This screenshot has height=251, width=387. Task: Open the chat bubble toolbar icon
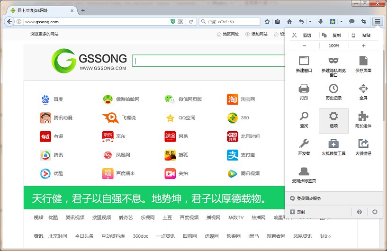pyautogui.click(x=351, y=22)
